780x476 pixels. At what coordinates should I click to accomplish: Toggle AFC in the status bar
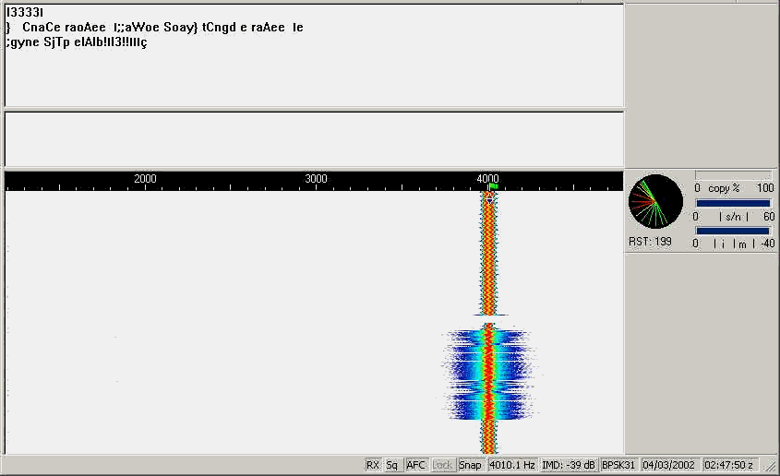click(415, 465)
